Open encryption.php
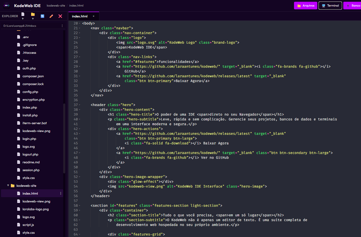The image size is (361, 237). coord(32,99)
